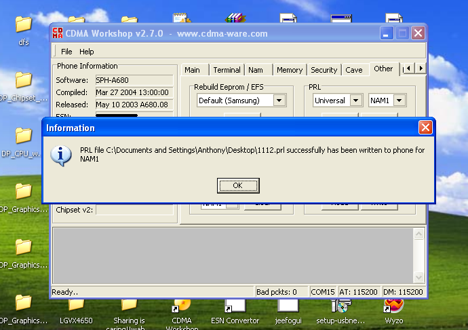Expand the Default (Samsung) dropdown
The width and height of the screenshot is (468, 330).
[279, 100]
